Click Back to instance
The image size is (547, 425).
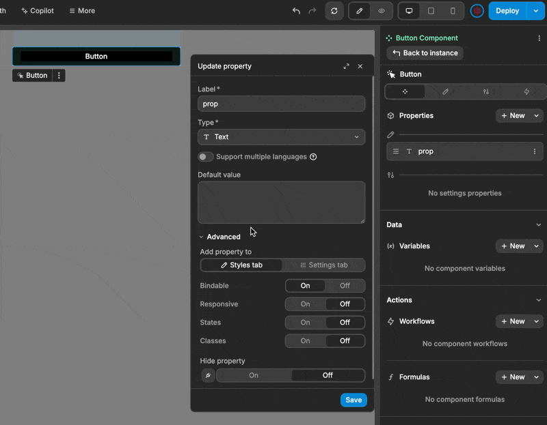point(425,53)
